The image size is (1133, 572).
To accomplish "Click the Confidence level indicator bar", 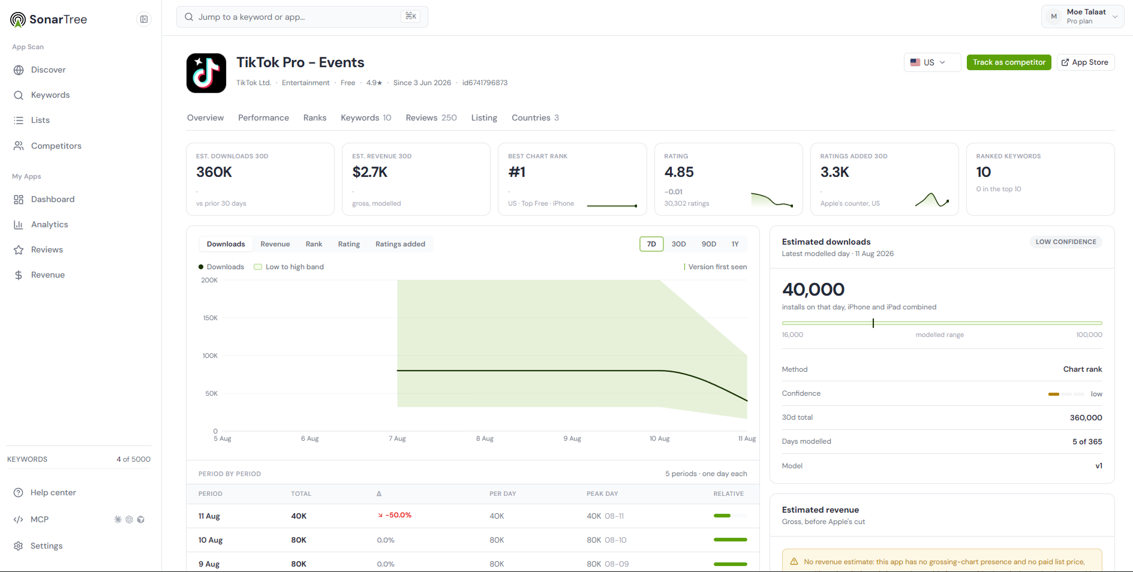I will (1066, 394).
